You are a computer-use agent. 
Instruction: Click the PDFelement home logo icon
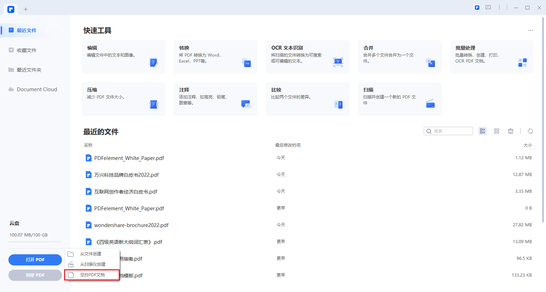point(11,9)
